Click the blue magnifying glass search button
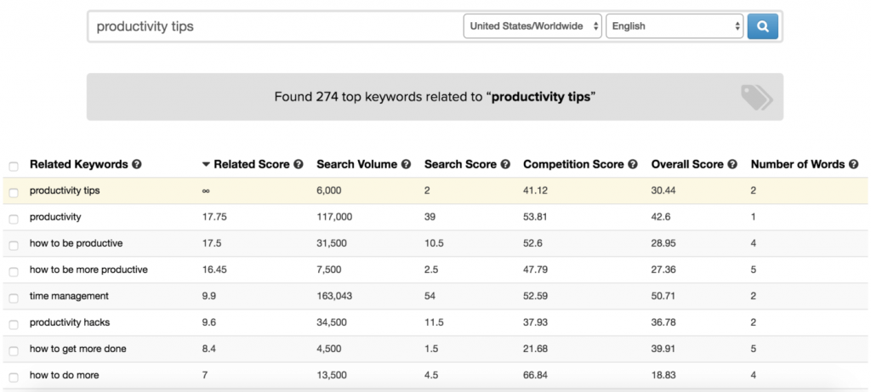This screenshot has height=392, width=871. (762, 26)
